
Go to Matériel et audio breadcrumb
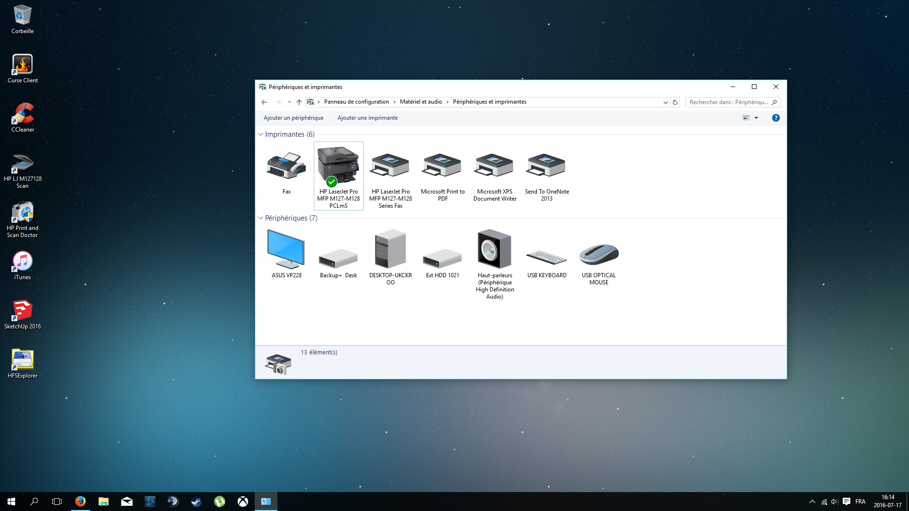[420, 102]
